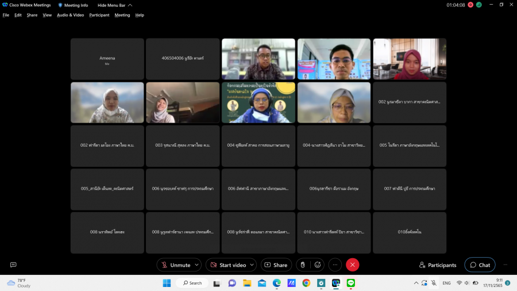Expand the video options arrow beside Start video
Viewport: 517px width, 291px height.
[x=252, y=265]
